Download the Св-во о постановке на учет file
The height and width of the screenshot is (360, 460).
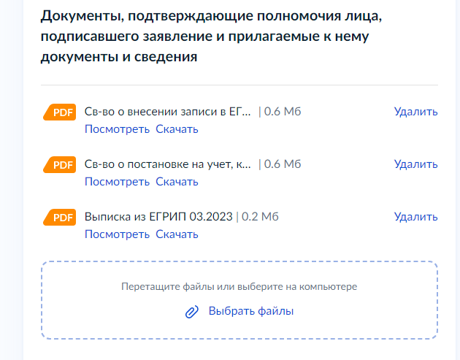coord(177,182)
